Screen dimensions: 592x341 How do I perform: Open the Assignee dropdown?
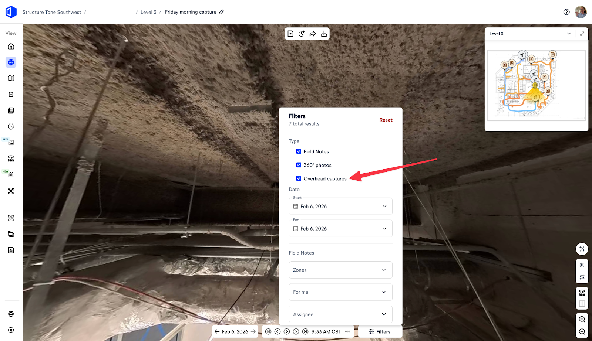coord(340,314)
